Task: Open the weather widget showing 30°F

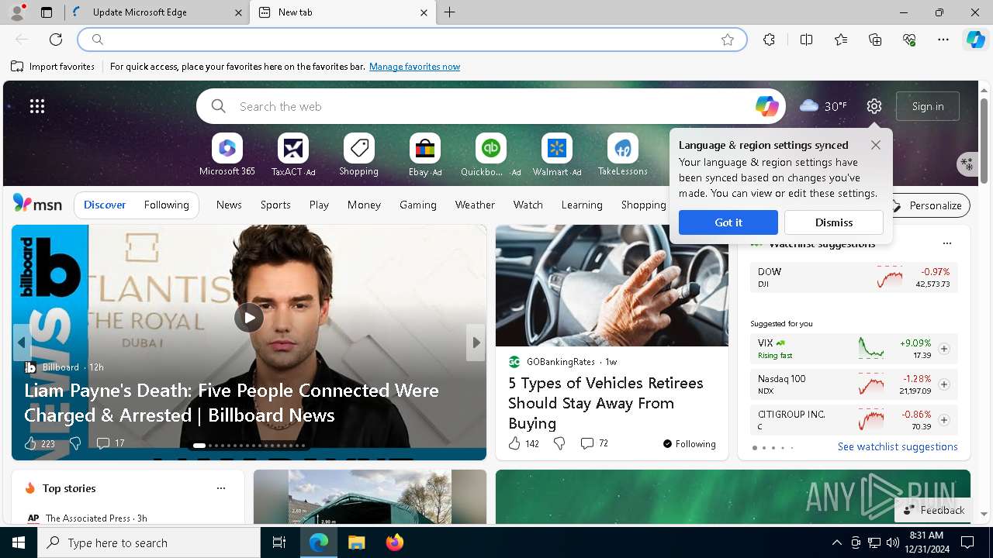Action: pyautogui.click(x=823, y=106)
